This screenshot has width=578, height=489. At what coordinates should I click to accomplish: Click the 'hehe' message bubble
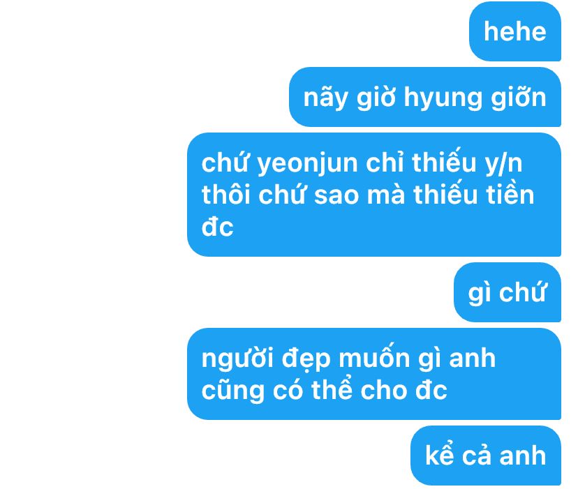[515, 31]
